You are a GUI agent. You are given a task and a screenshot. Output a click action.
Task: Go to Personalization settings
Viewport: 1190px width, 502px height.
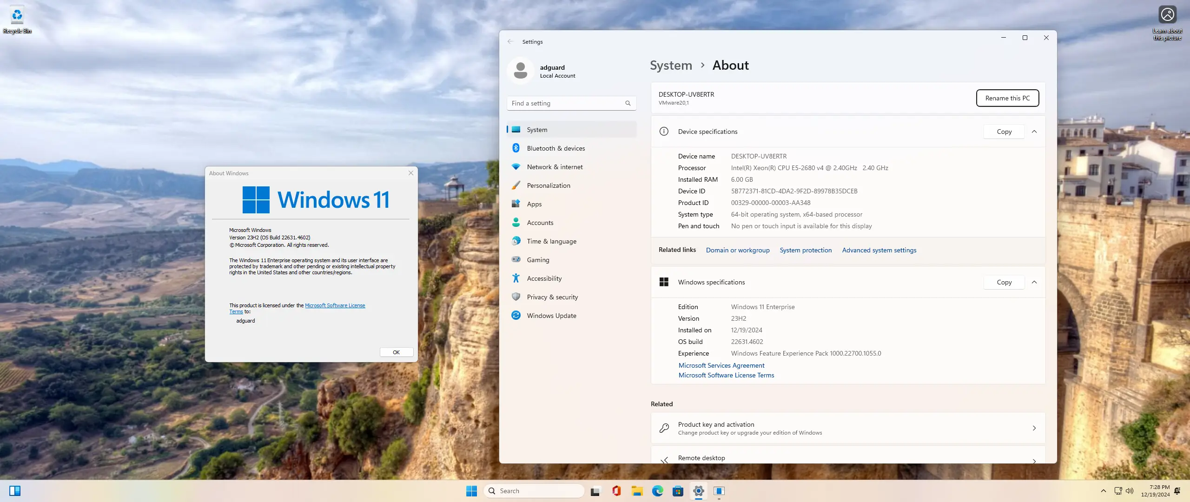pos(548,185)
